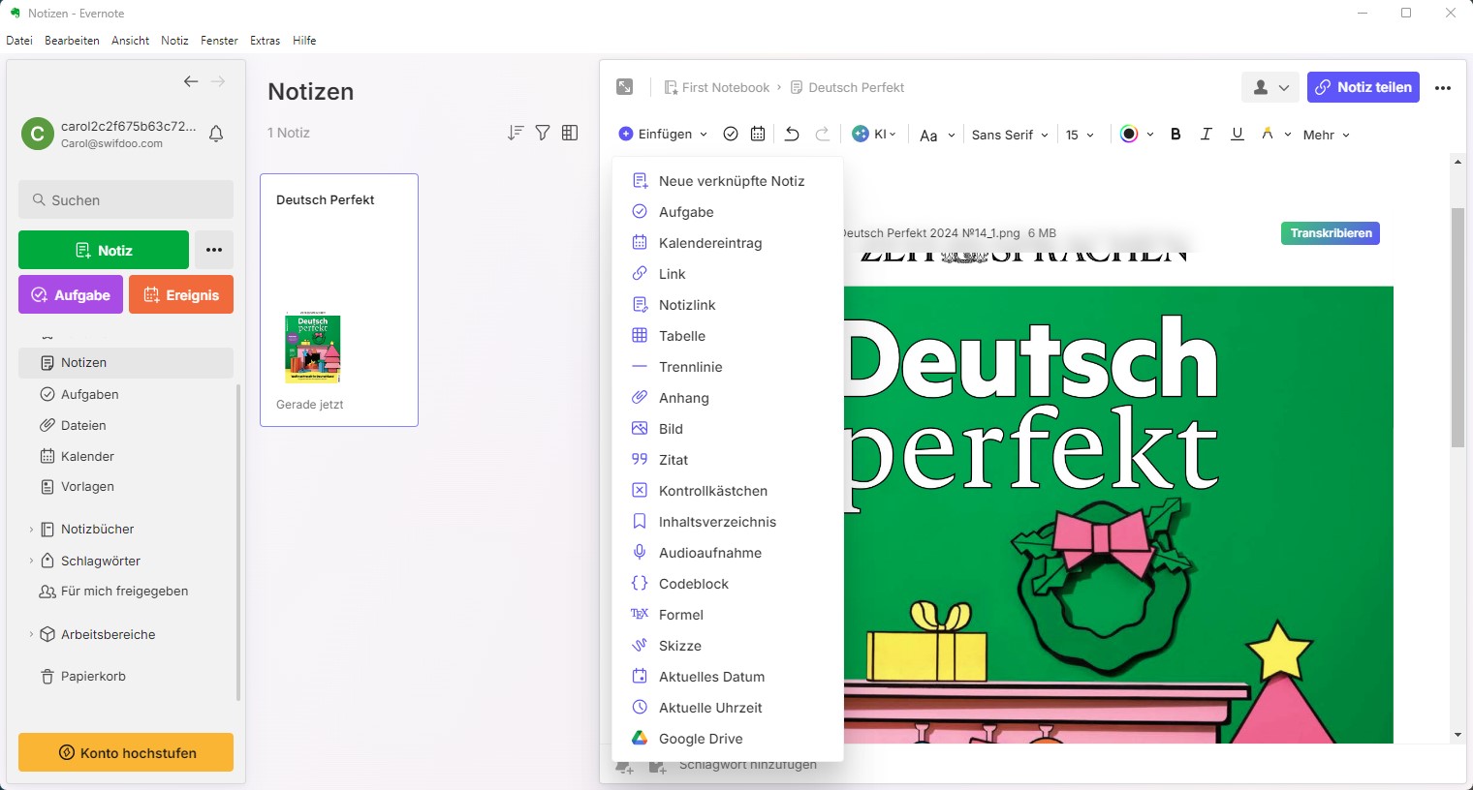Insert a task with the checkmark toolbar icon
The image size is (1473, 790).
(x=731, y=135)
